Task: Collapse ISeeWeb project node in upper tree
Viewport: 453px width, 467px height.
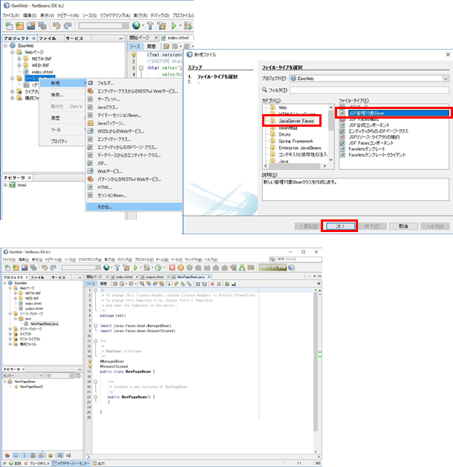Action: click(x=5, y=45)
